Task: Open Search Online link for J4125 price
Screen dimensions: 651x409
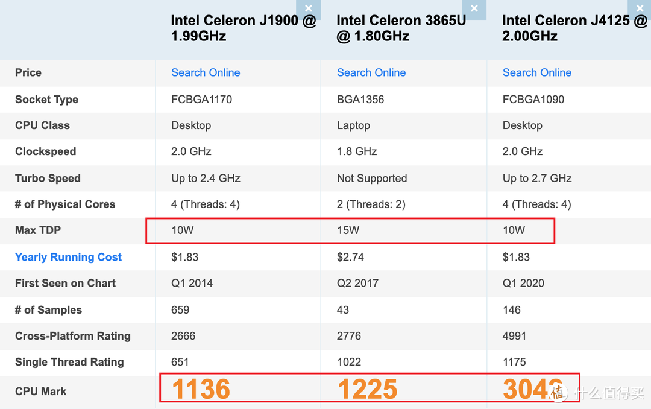Action: coord(537,72)
